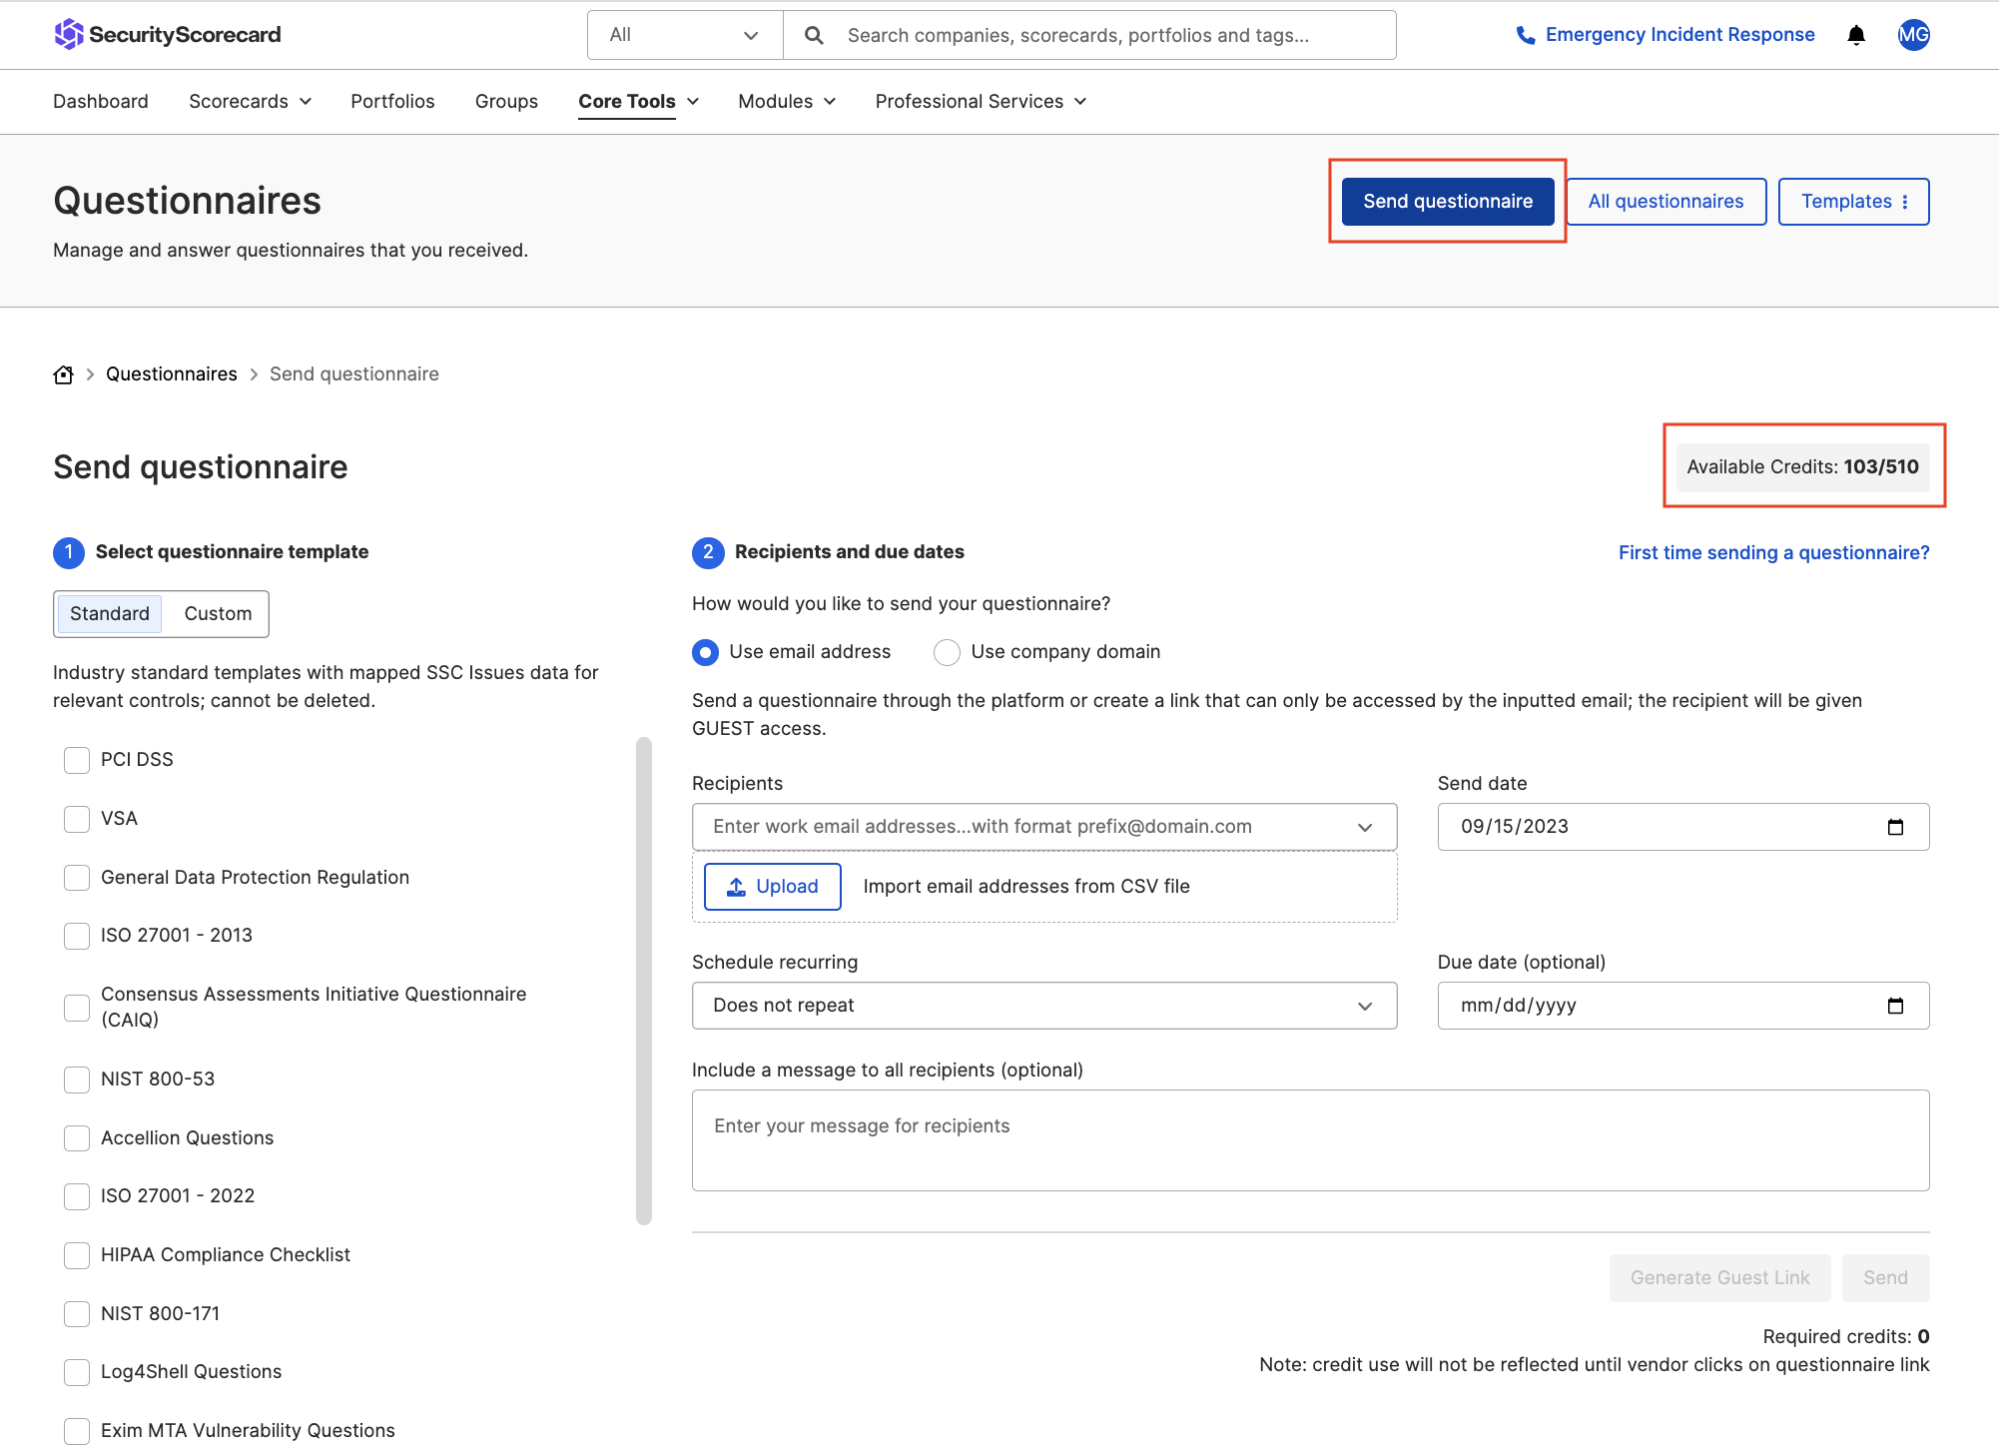
Task: Open the notifications bell
Action: pos(1855,34)
